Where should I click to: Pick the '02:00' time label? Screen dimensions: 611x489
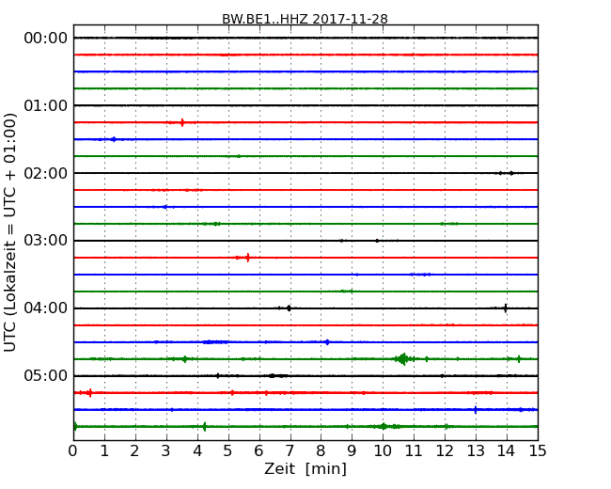point(46,173)
